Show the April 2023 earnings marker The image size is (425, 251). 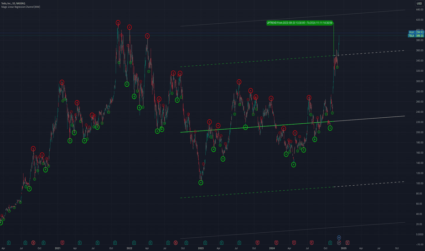222,243
